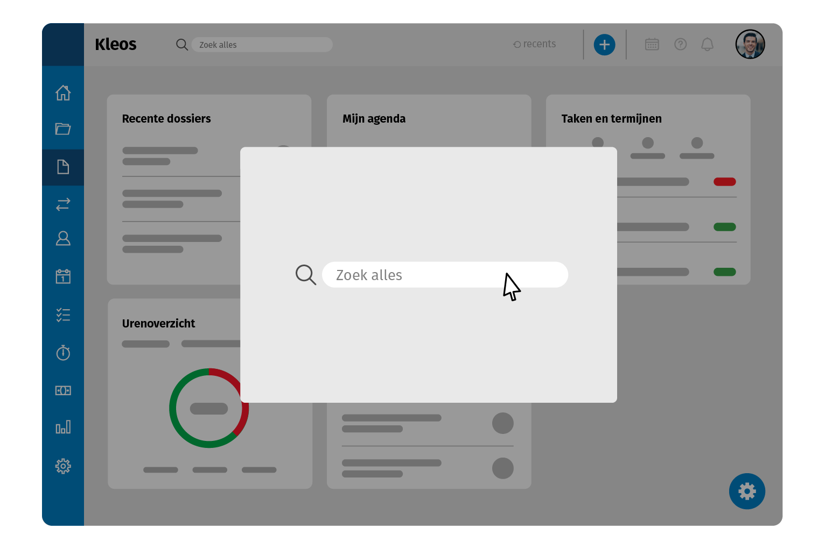Open the tasks checklist icon
Screen dimensions: 825x549
coord(63,315)
